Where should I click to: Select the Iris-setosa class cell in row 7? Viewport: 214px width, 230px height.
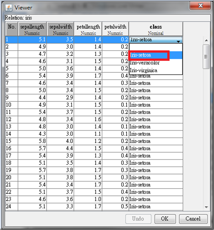156,83
